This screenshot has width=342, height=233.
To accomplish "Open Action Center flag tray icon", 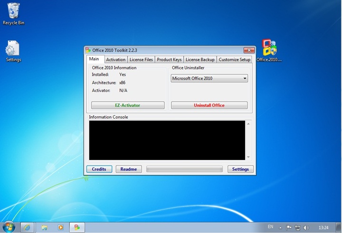I will pos(289,228).
